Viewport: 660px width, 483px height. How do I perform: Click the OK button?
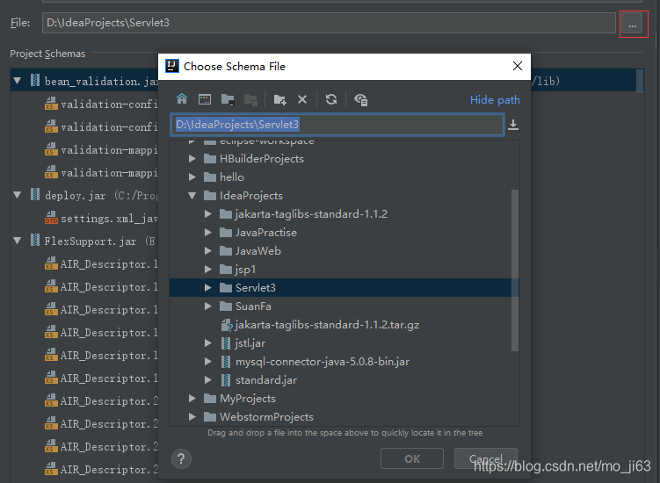click(412, 458)
